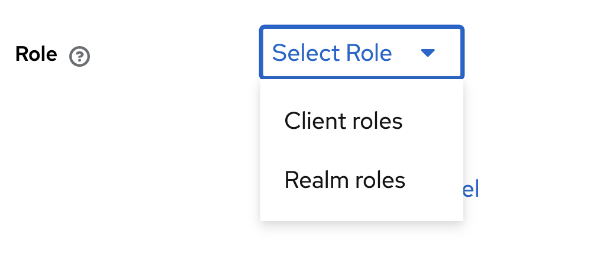Click the partially hidden blue link
The width and height of the screenshot is (600, 260).
pos(472,190)
